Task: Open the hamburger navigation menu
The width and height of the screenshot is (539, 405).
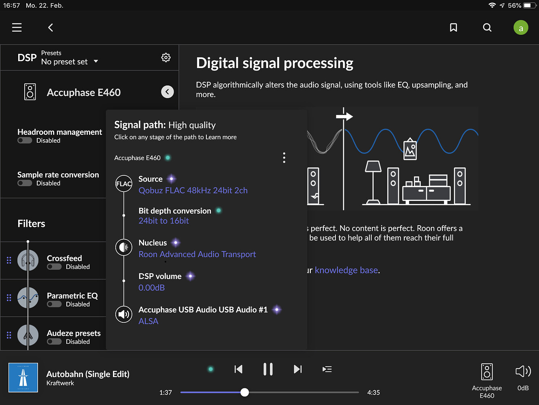Action: click(x=17, y=28)
